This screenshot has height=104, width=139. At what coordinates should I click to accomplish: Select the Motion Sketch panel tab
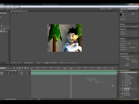pyautogui.click(x=124, y=54)
